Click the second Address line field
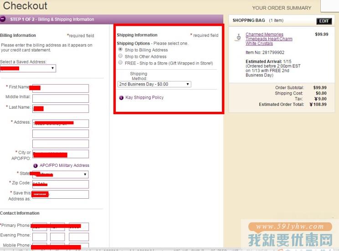The height and width of the screenshot is (251, 339). (61, 134)
